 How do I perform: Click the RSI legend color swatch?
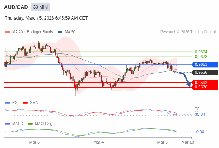tap(7, 103)
